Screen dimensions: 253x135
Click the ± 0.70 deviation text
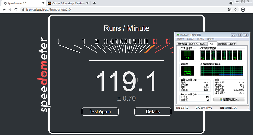(x=126, y=98)
